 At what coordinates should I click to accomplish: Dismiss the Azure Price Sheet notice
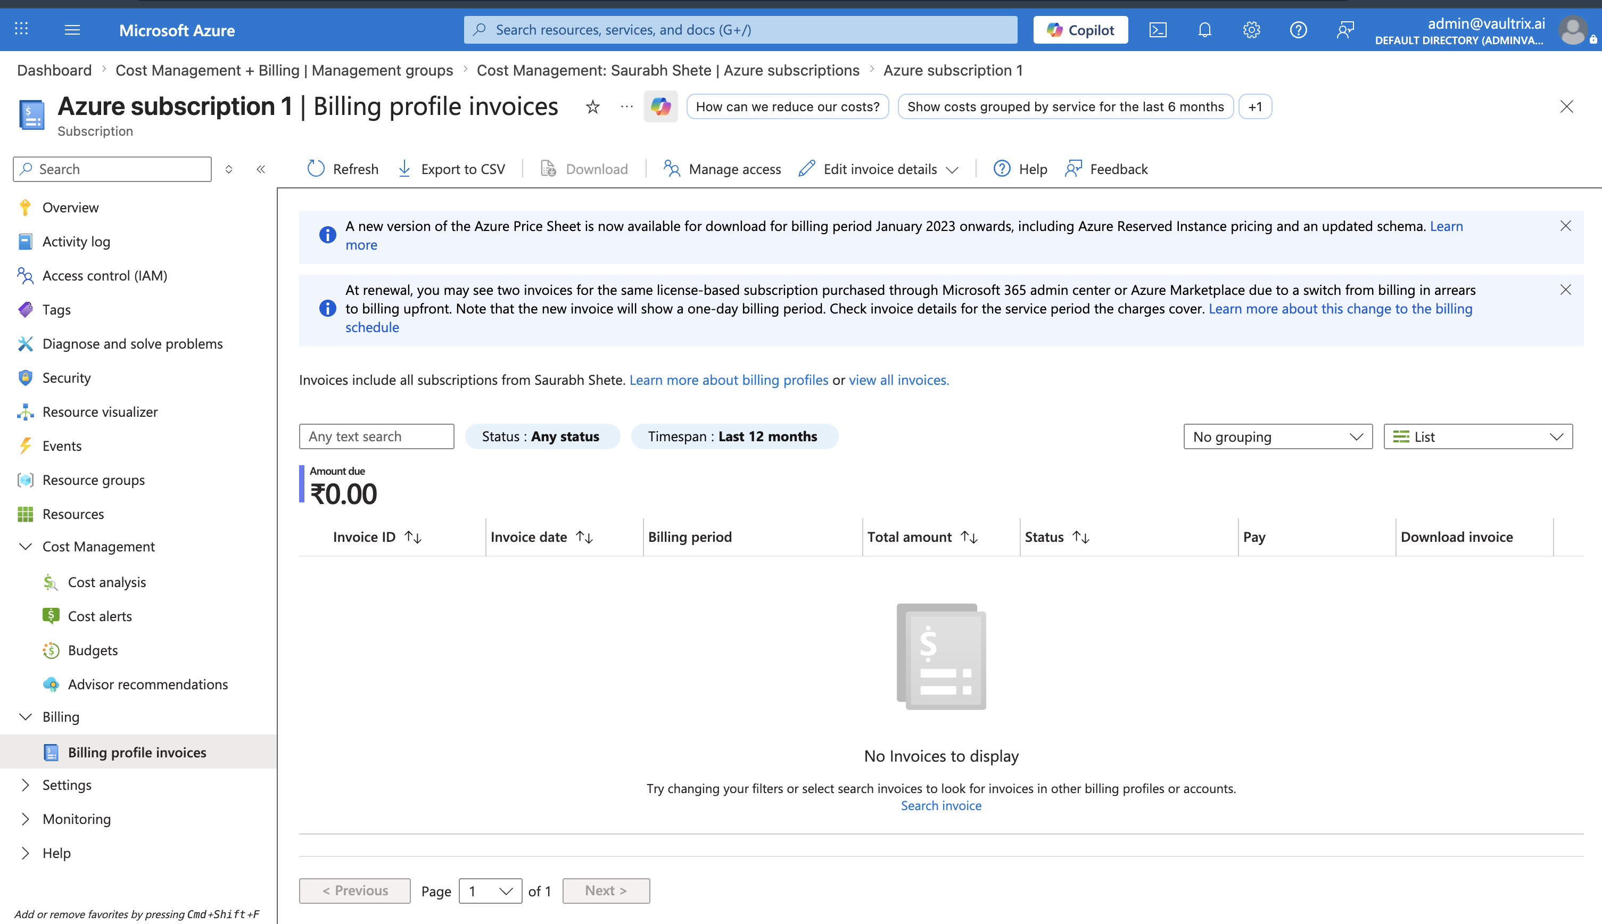(1565, 226)
